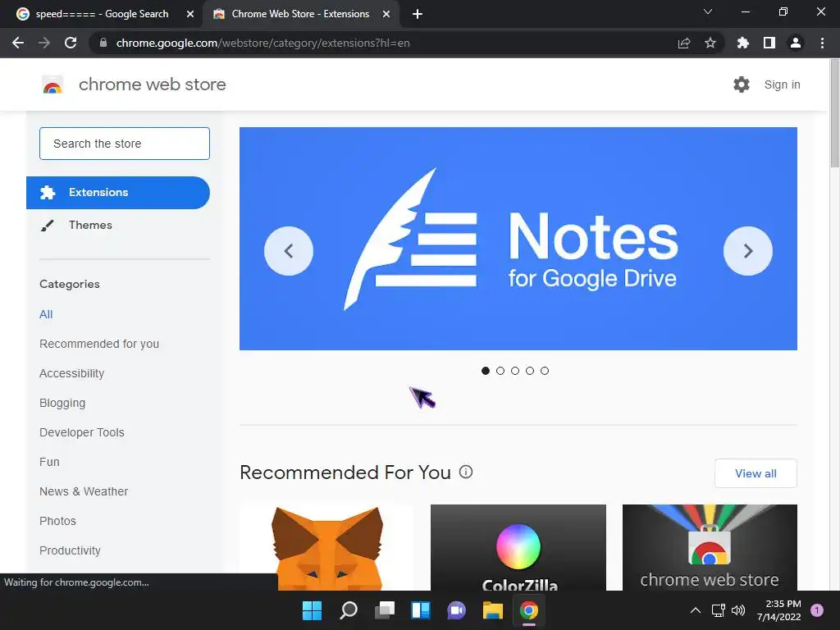840x630 pixels.
Task: Open the Chrome three-dot menu
Action: coord(822,43)
